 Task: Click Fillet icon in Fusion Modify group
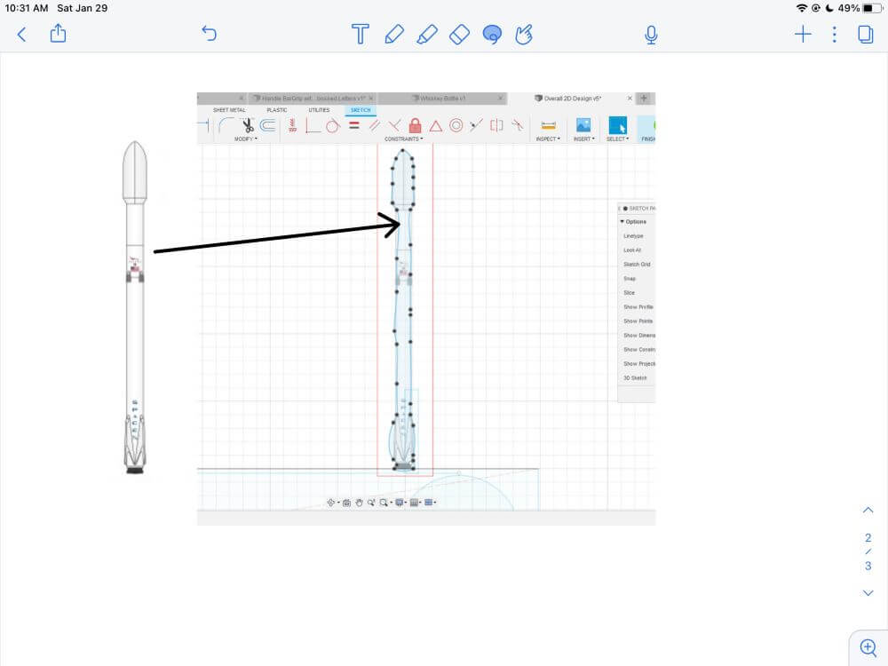coord(226,125)
